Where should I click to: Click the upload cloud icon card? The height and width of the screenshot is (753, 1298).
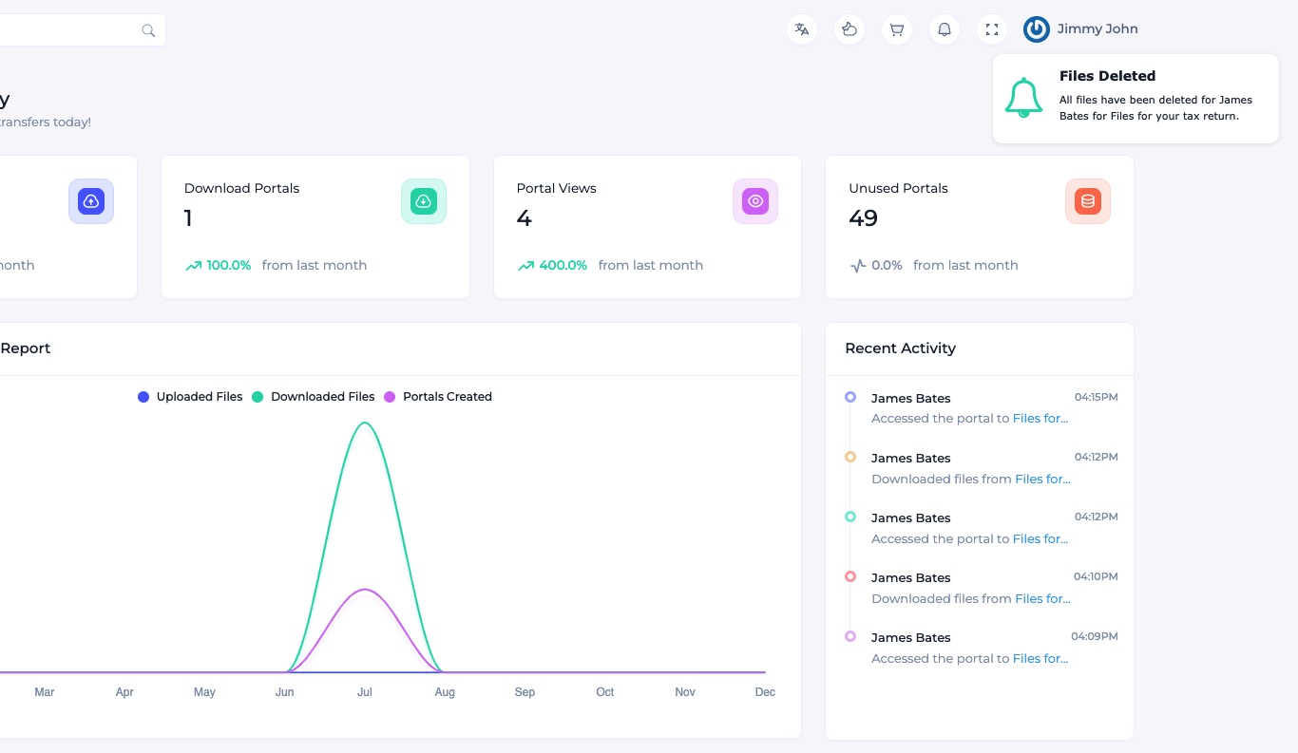tap(91, 201)
